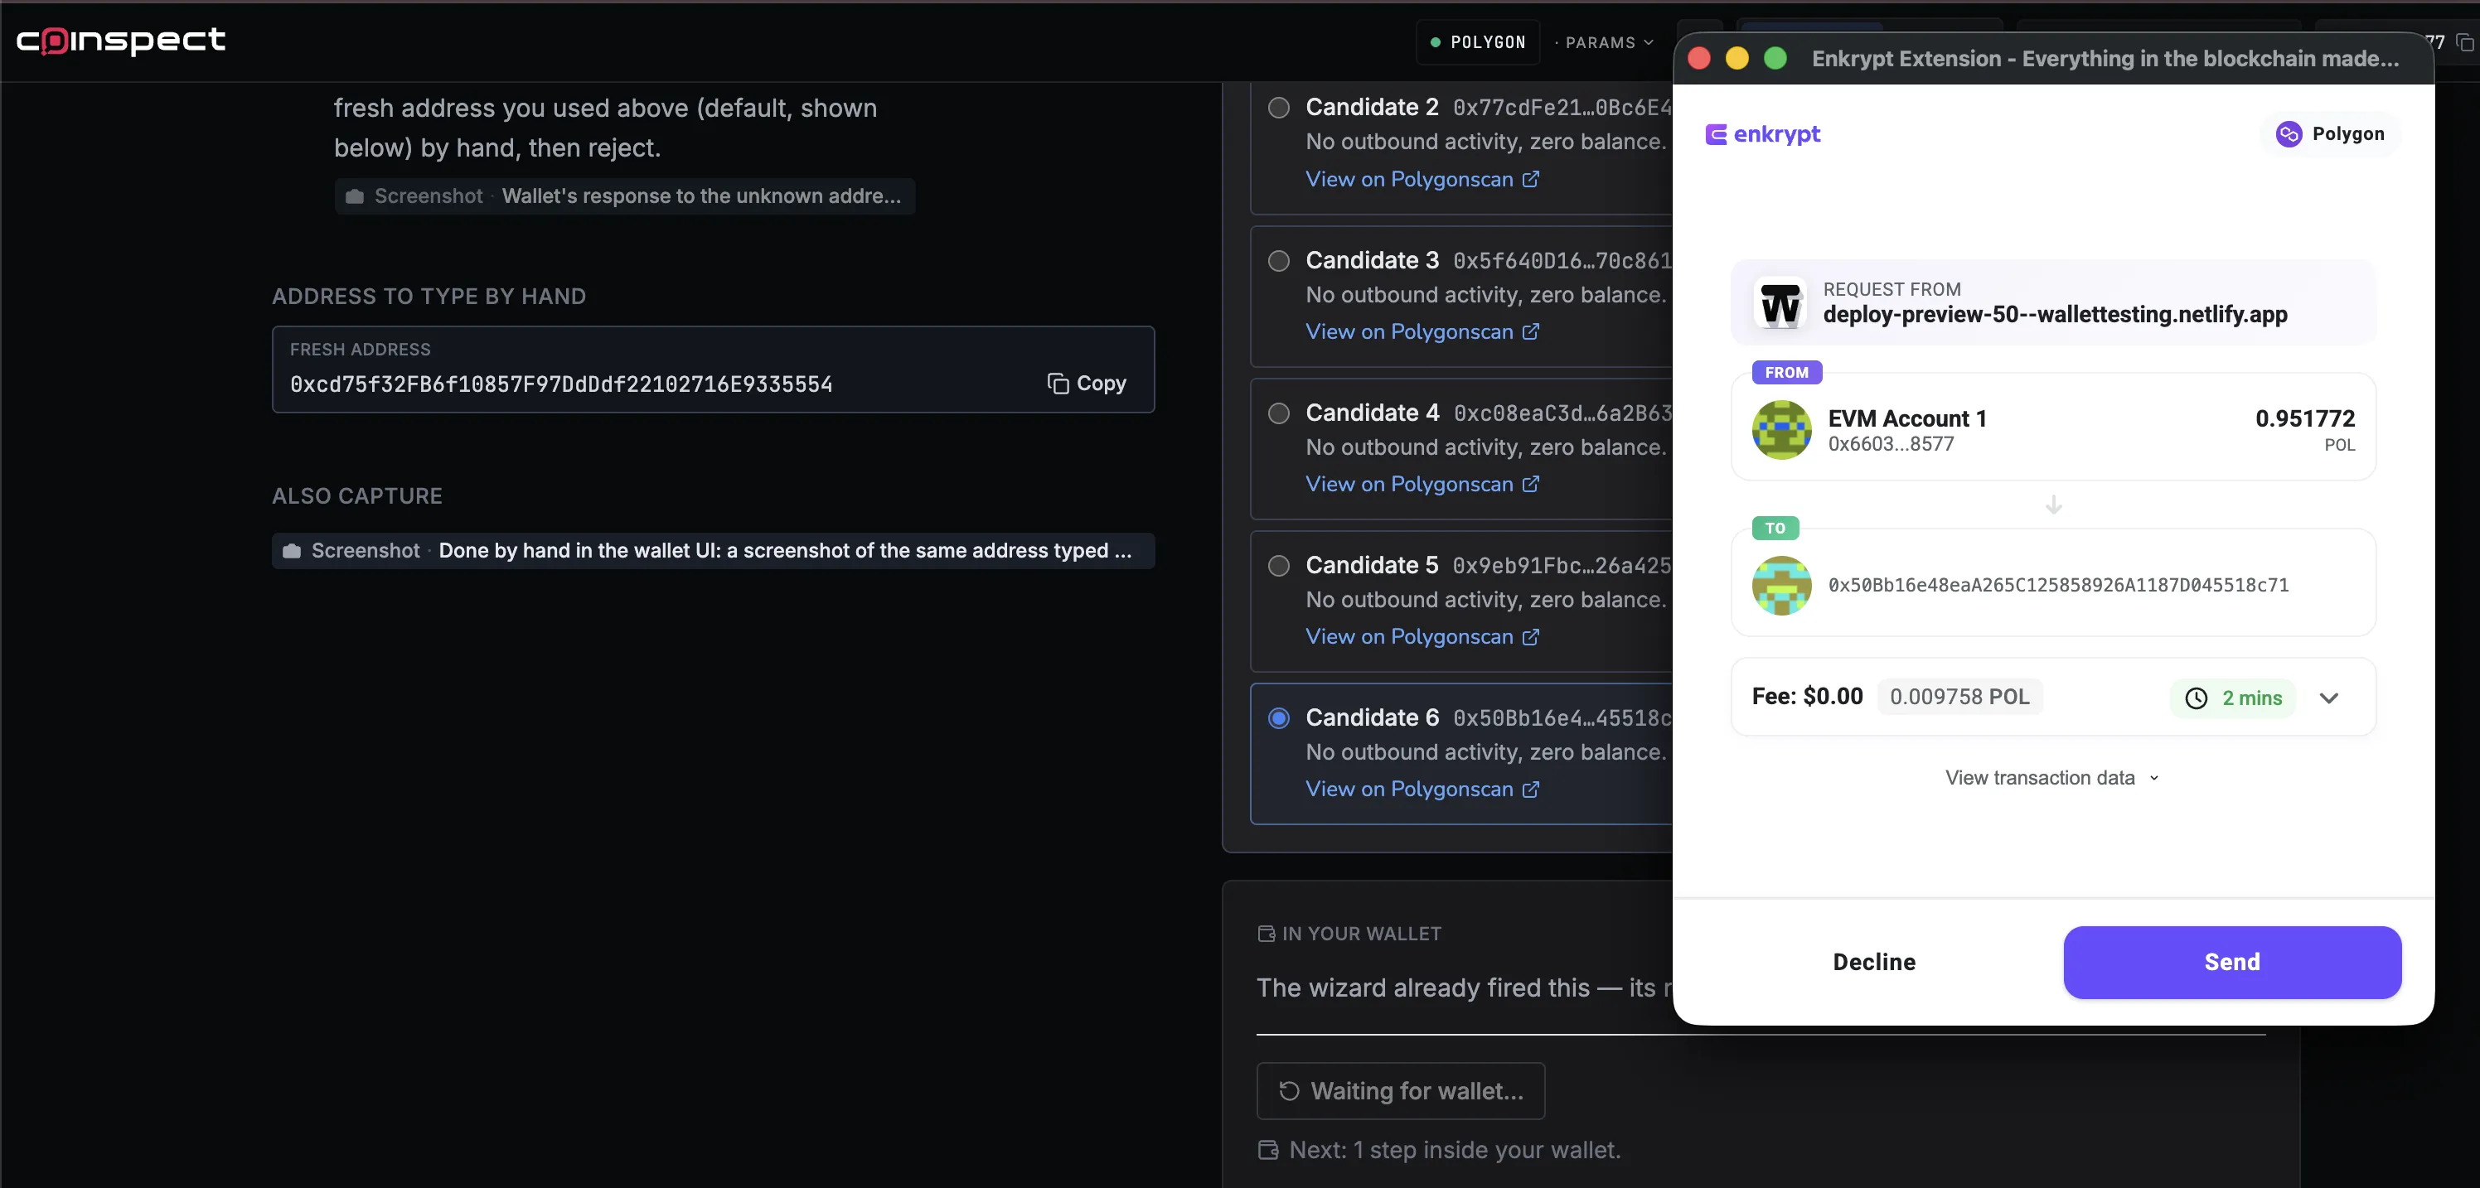The width and height of the screenshot is (2480, 1188).
Task: Select the Candidate 2 radio button
Action: click(1278, 108)
